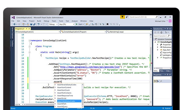
Task: Click the user account avatar badge
Action: (x=170, y=21)
